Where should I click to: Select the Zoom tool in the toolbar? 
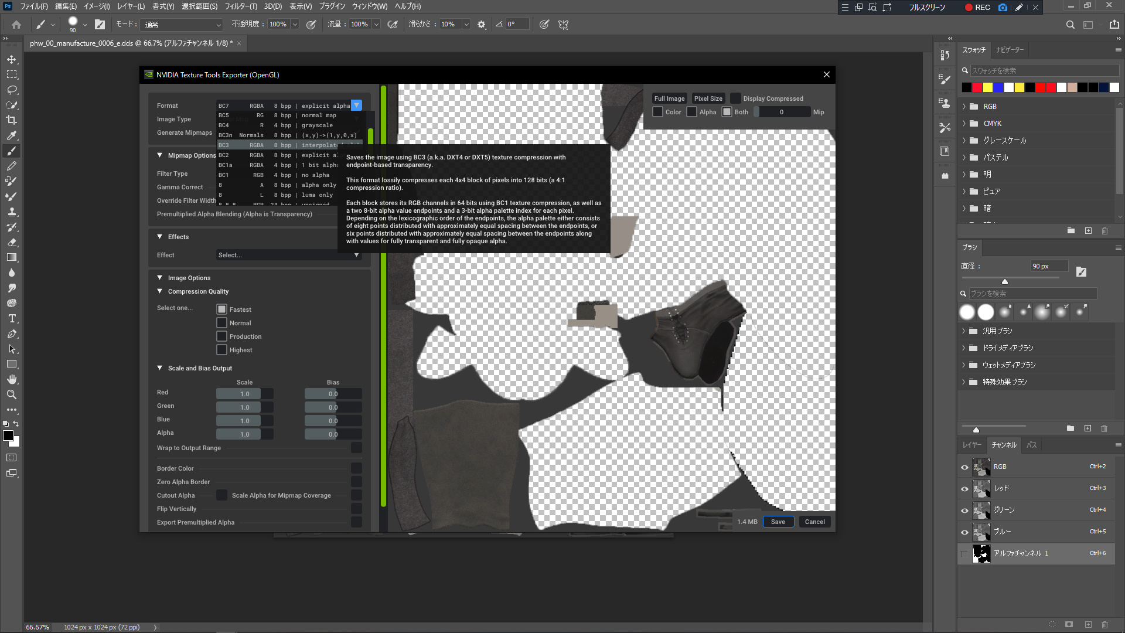click(x=12, y=394)
